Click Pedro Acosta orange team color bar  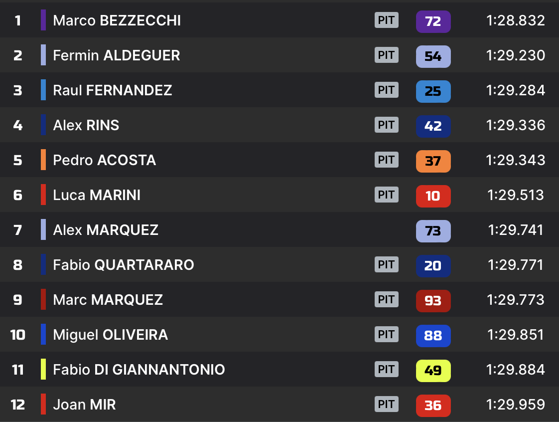[x=43, y=160]
